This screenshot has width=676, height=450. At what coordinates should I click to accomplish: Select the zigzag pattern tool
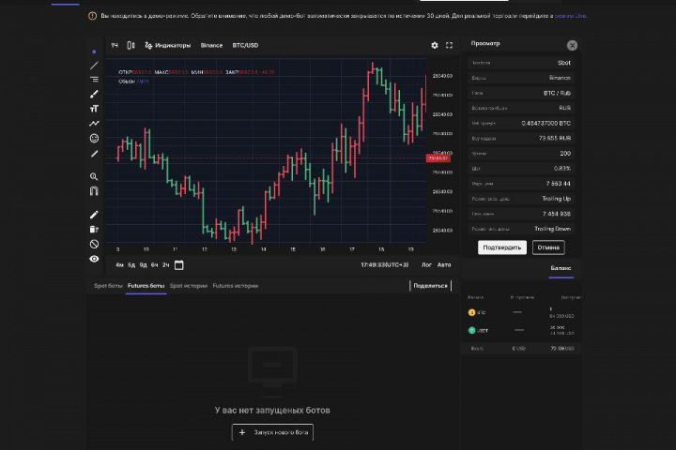click(x=94, y=124)
